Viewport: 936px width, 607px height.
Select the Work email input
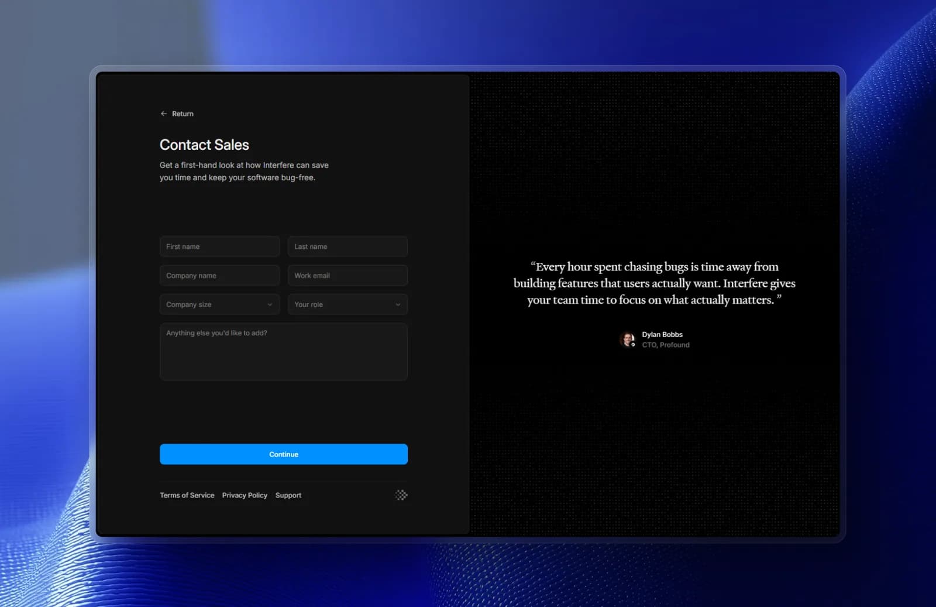(347, 275)
